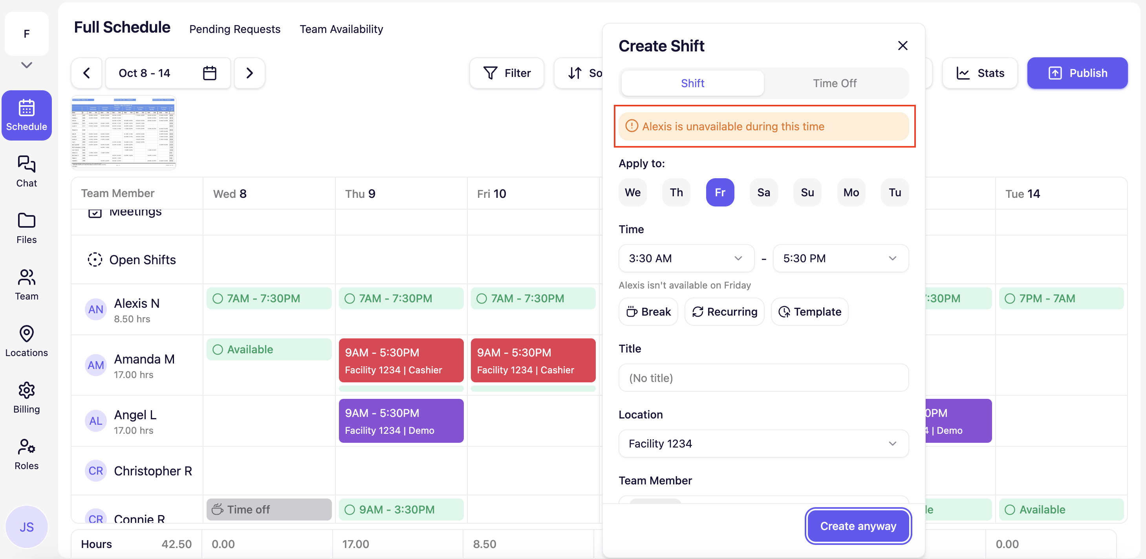The width and height of the screenshot is (1146, 559).
Task: Expand the Facility 1234 location dropdown
Action: 763,443
